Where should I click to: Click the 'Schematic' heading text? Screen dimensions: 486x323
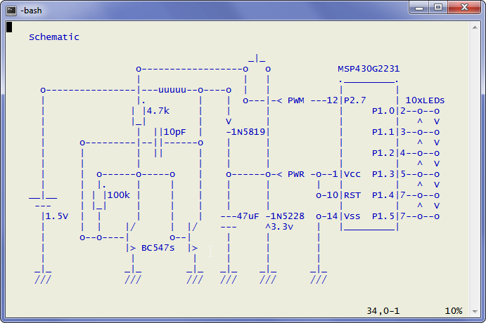click(x=54, y=37)
